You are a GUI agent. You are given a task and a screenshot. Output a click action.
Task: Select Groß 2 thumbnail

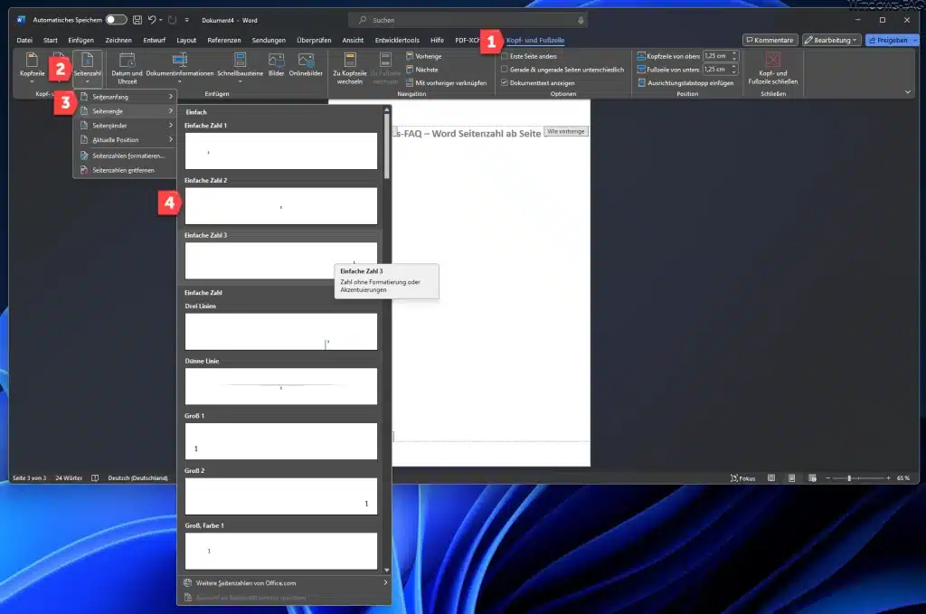[x=280, y=496]
